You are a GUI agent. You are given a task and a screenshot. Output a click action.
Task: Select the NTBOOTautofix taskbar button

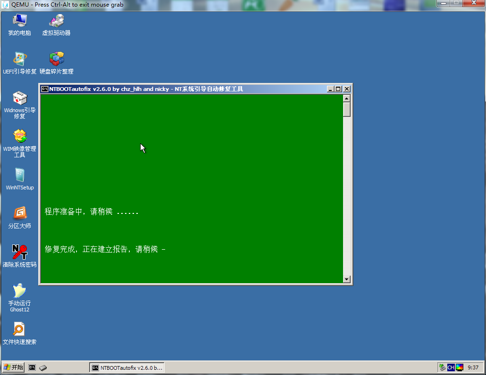point(126,367)
